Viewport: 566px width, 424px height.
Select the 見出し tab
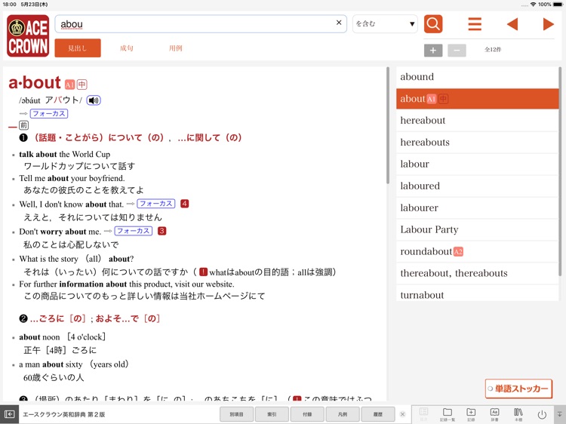pos(78,48)
